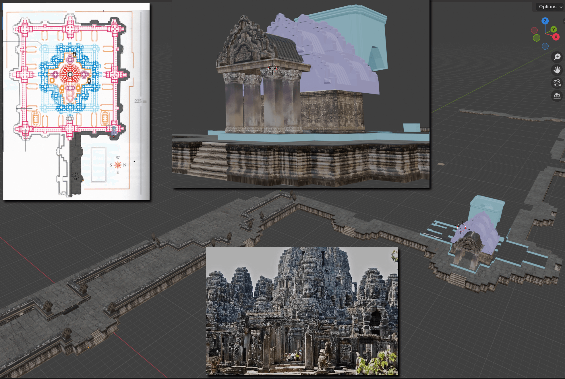
Task: Switch perspective/orthographic with the grid icon
Action: (557, 96)
